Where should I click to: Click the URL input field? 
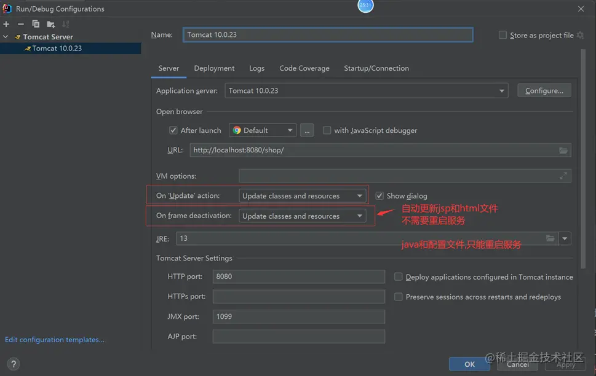pos(380,151)
